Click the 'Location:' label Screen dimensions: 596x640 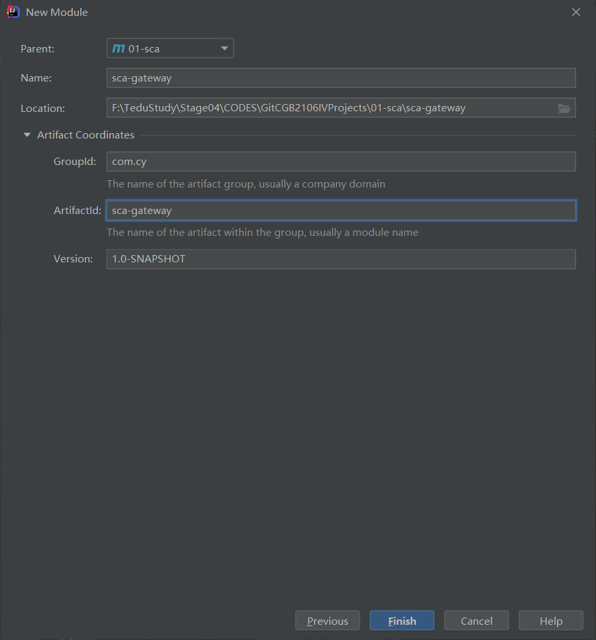click(x=43, y=109)
